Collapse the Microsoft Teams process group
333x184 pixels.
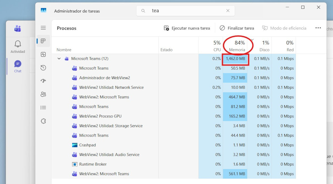tap(59, 58)
